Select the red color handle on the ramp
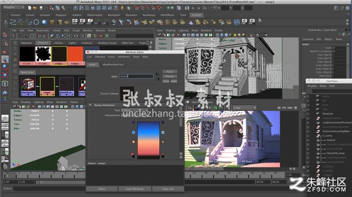The height and width of the screenshot is (197, 352). click(132, 154)
